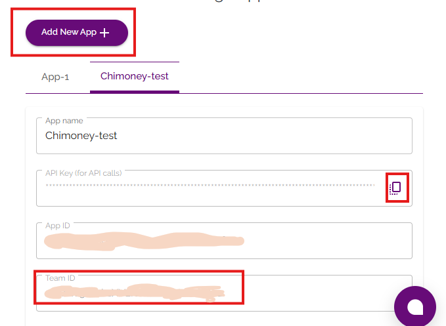The width and height of the screenshot is (446, 326).
Task: Click the white speech bubble inside the chat button
Action: point(415,307)
